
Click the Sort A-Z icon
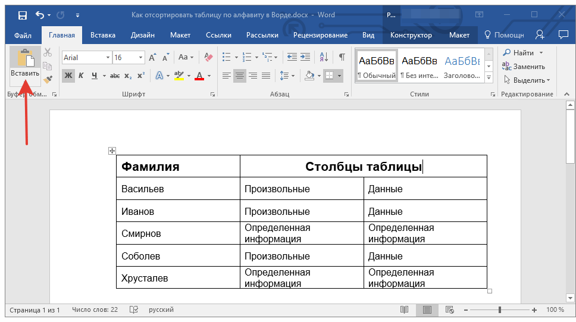324,57
